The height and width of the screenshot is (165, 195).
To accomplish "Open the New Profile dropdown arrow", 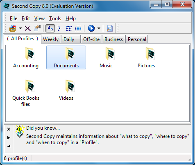I will (20, 28).
